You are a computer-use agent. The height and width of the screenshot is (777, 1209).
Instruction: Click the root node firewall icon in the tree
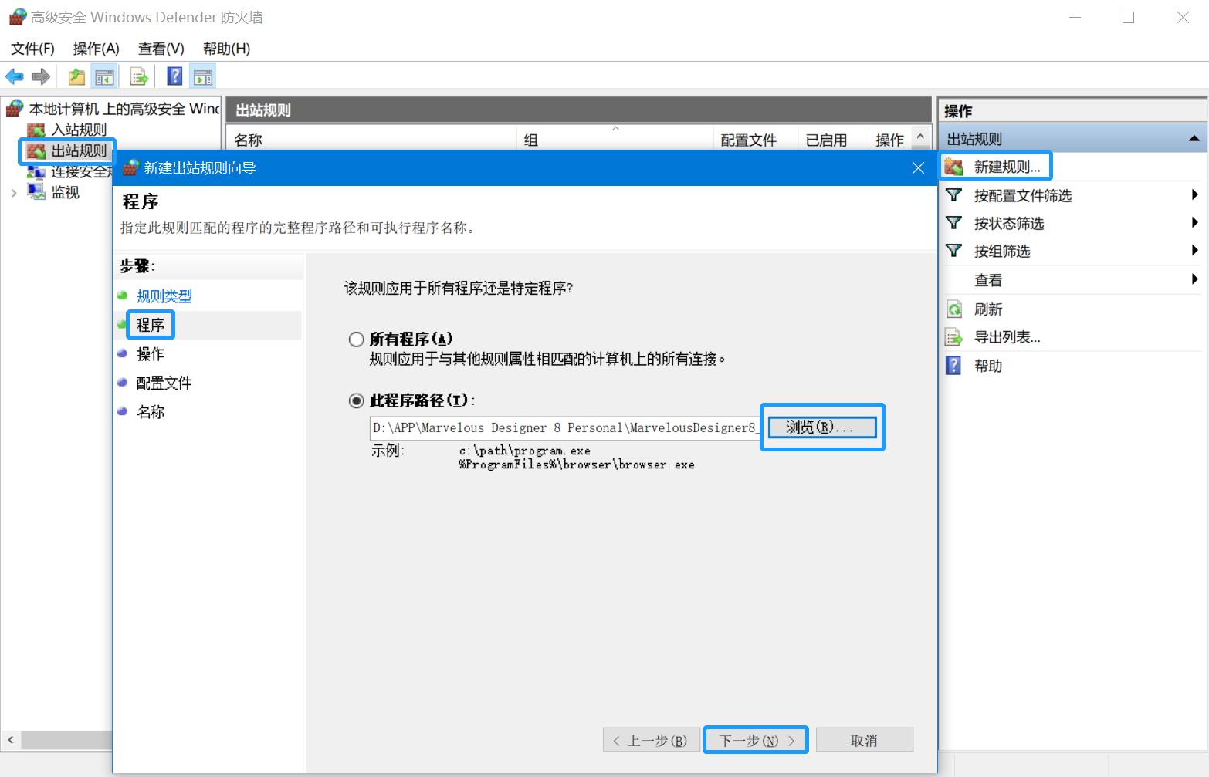(x=15, y=109)
